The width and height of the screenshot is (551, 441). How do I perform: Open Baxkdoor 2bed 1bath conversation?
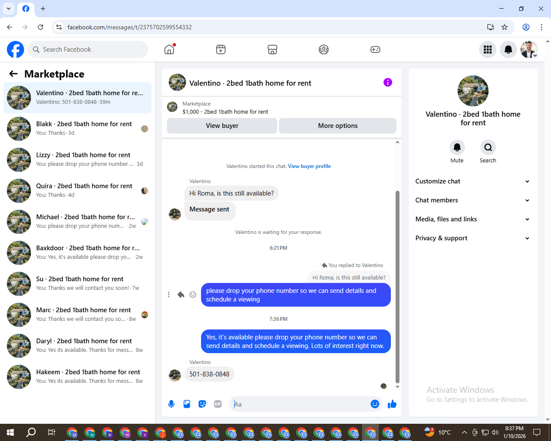(x=77, y=253)
